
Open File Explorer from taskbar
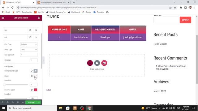pos(61,108)
